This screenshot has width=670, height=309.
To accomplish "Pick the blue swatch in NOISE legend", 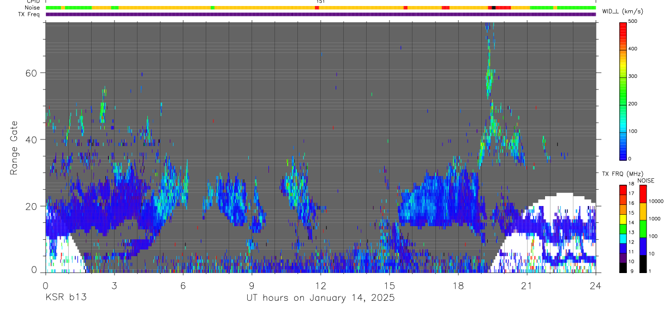I will (642, 246).
